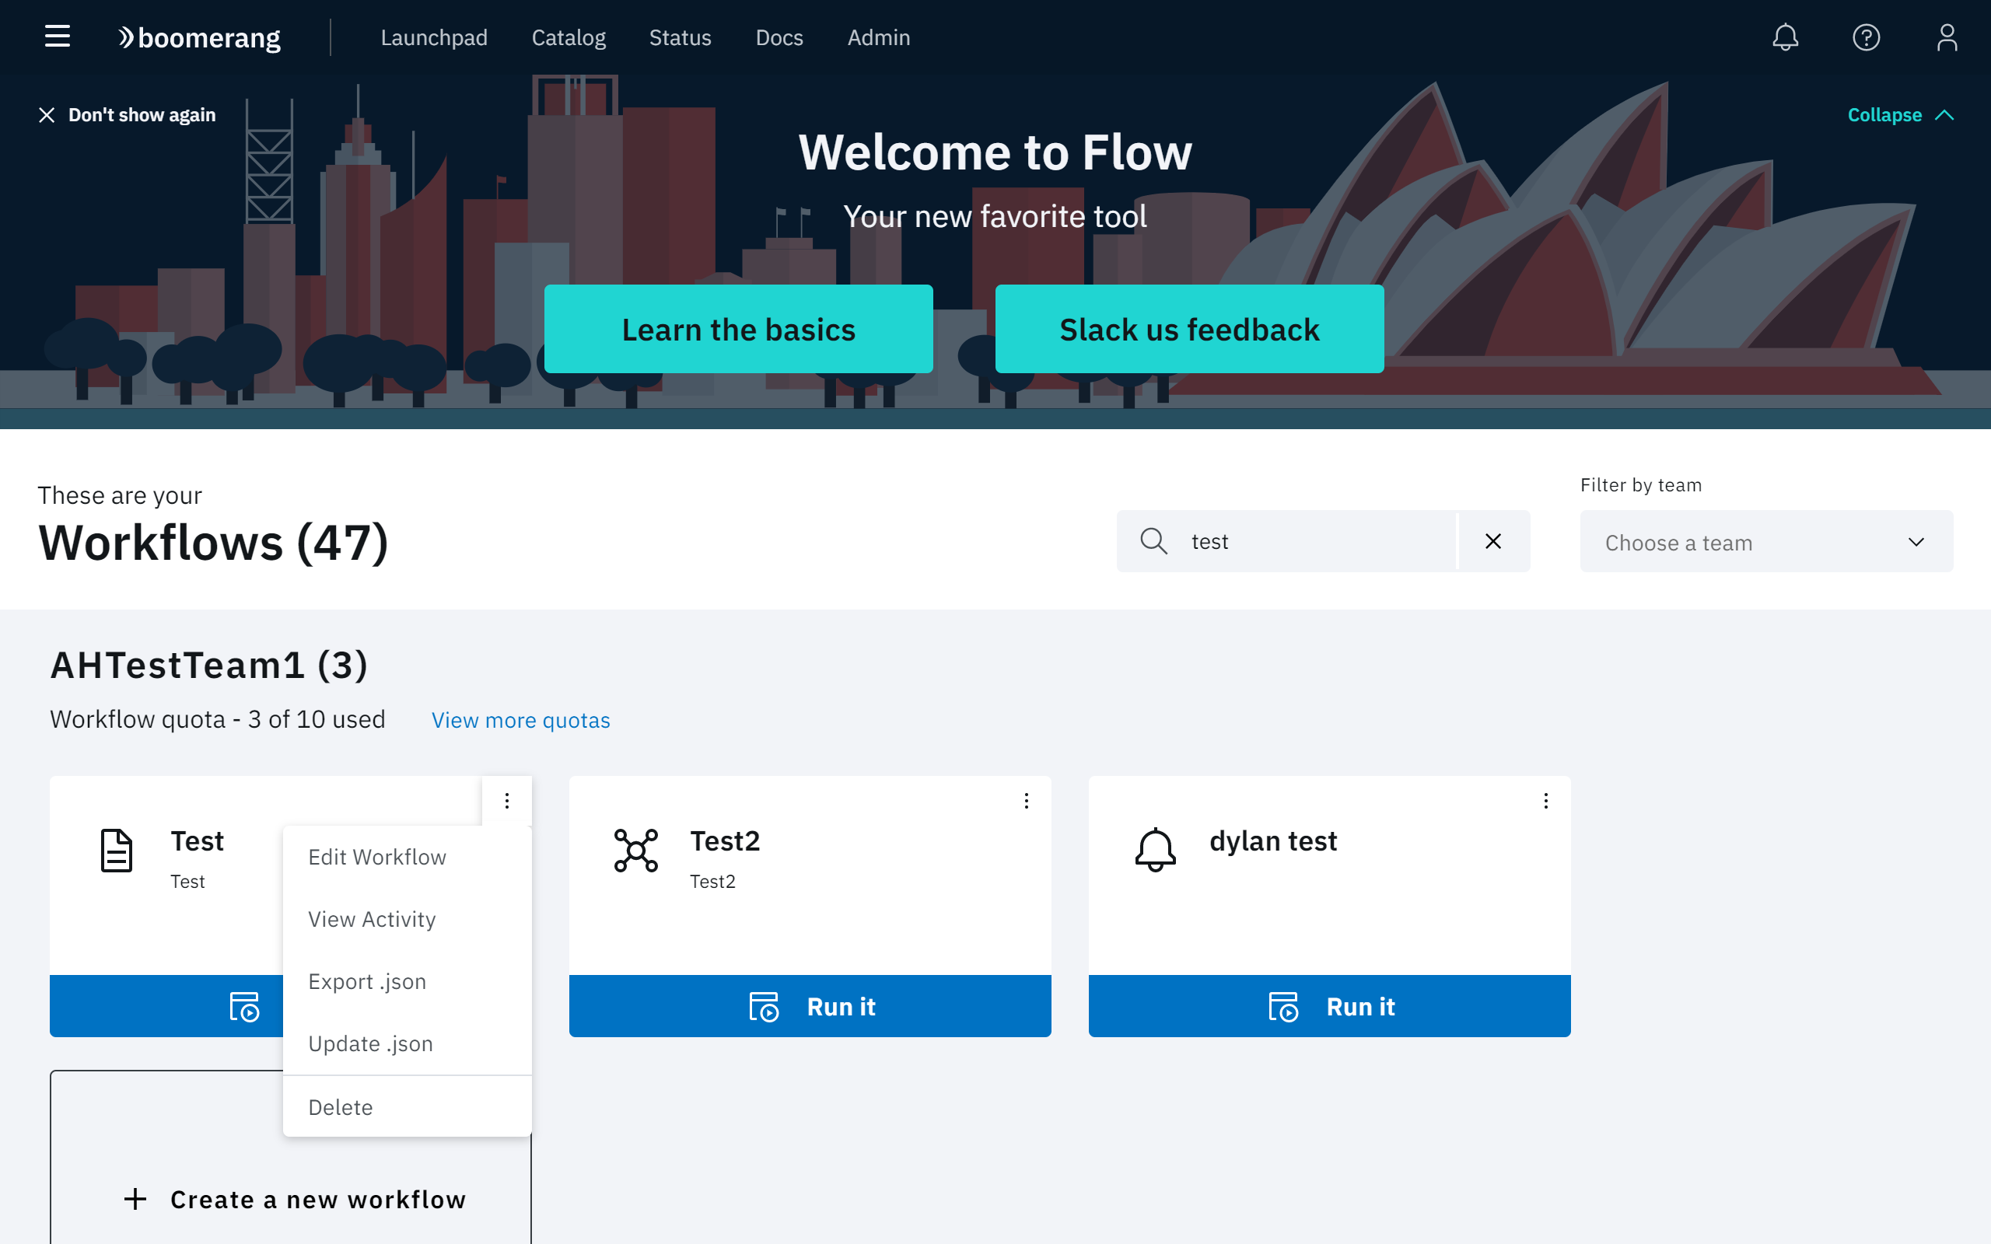The image size is (1991, 1244).
Task: Select Delete from the overflow menu
Action: pyautogui.click(x=408, y=1106)
